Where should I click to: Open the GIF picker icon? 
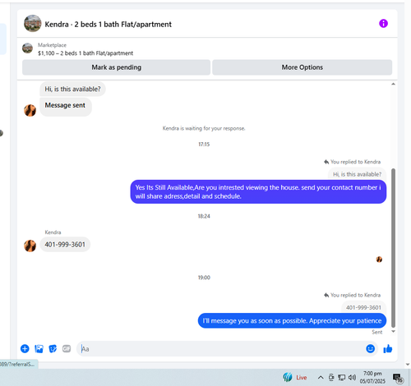(x=67, y=348)
